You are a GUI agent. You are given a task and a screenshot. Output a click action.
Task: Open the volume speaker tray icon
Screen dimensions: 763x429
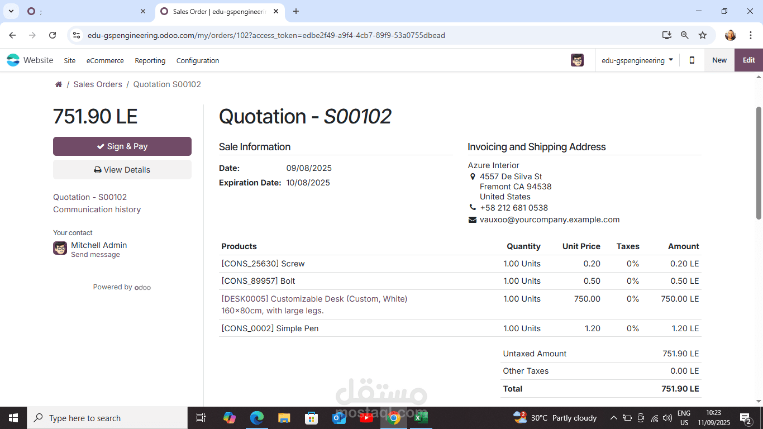coord(667,418)
